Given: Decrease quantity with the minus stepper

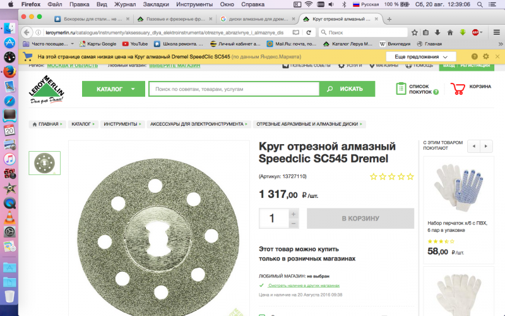Looking at the screenshot, I should click(294, 224).
